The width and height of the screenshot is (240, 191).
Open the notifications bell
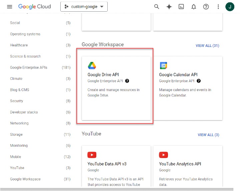(194, 7)
